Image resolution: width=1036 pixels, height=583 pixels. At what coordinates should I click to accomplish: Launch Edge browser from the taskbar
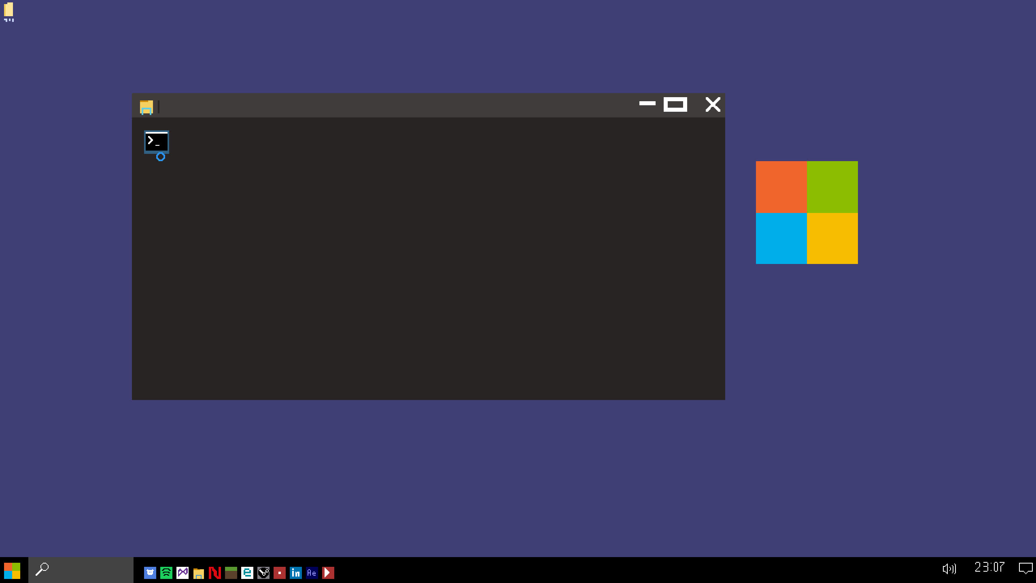(x=247, y=572)
